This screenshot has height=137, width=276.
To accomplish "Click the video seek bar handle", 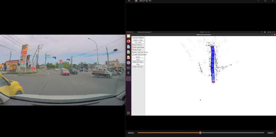I will [x=200, y=133].
